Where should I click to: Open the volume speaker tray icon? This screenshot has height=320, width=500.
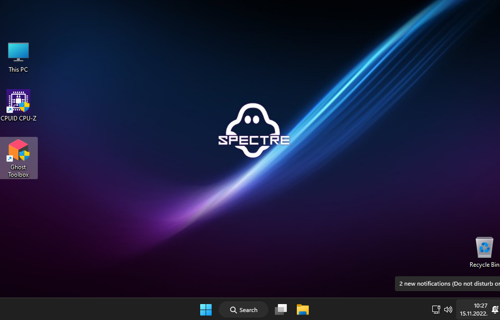pos(448,309)
